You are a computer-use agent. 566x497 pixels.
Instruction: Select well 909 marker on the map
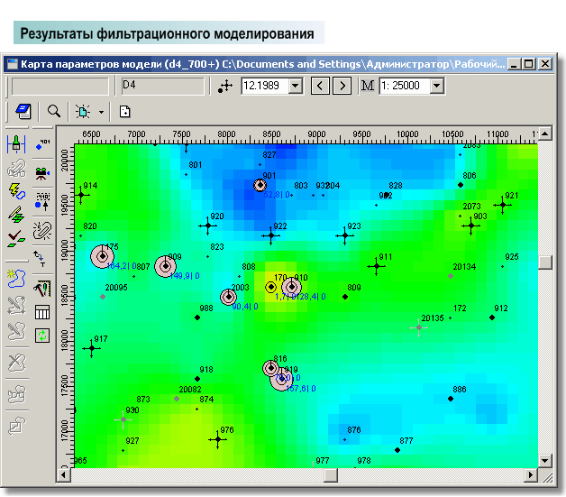click(165, 267)
